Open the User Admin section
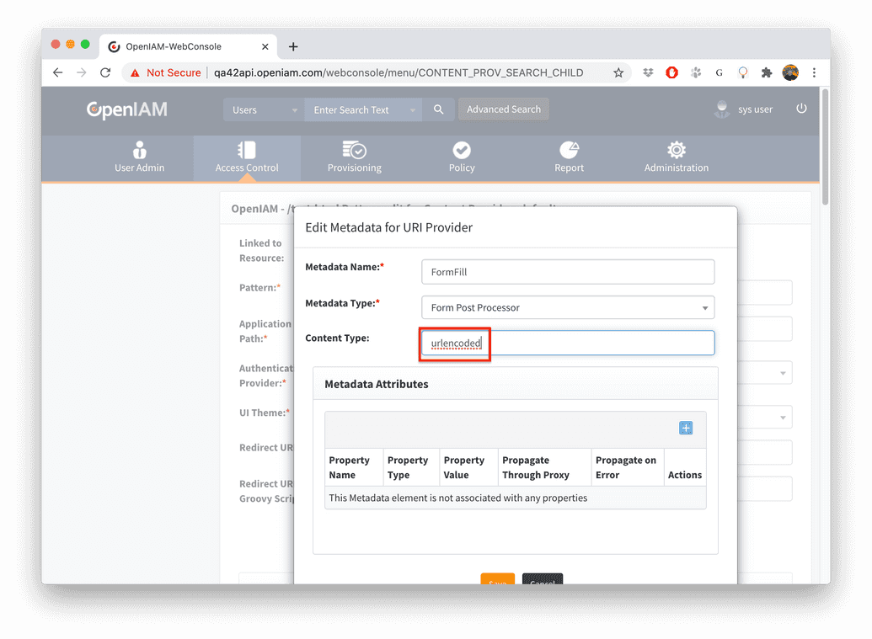 click(x=140, y=157)
